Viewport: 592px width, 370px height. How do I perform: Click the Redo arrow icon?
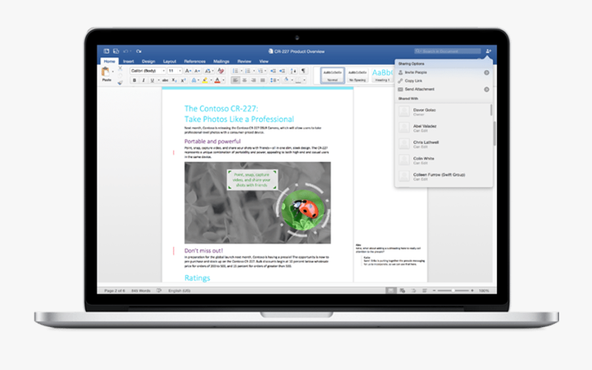pyautogui.click(x=139, y=51)
